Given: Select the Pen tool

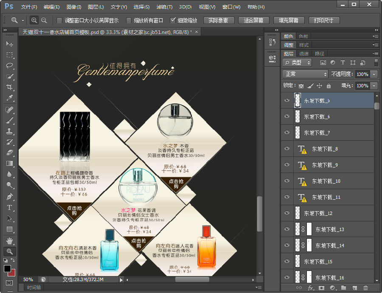Looking at the screenshot, I should pos(9,197).
